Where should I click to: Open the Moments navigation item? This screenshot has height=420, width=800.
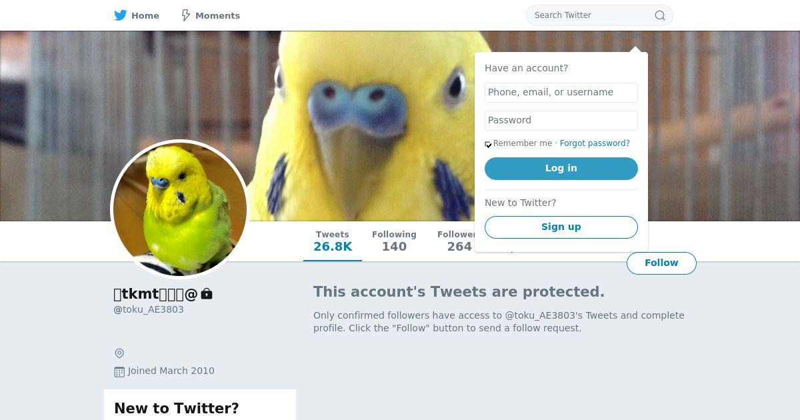pos(211,15)
